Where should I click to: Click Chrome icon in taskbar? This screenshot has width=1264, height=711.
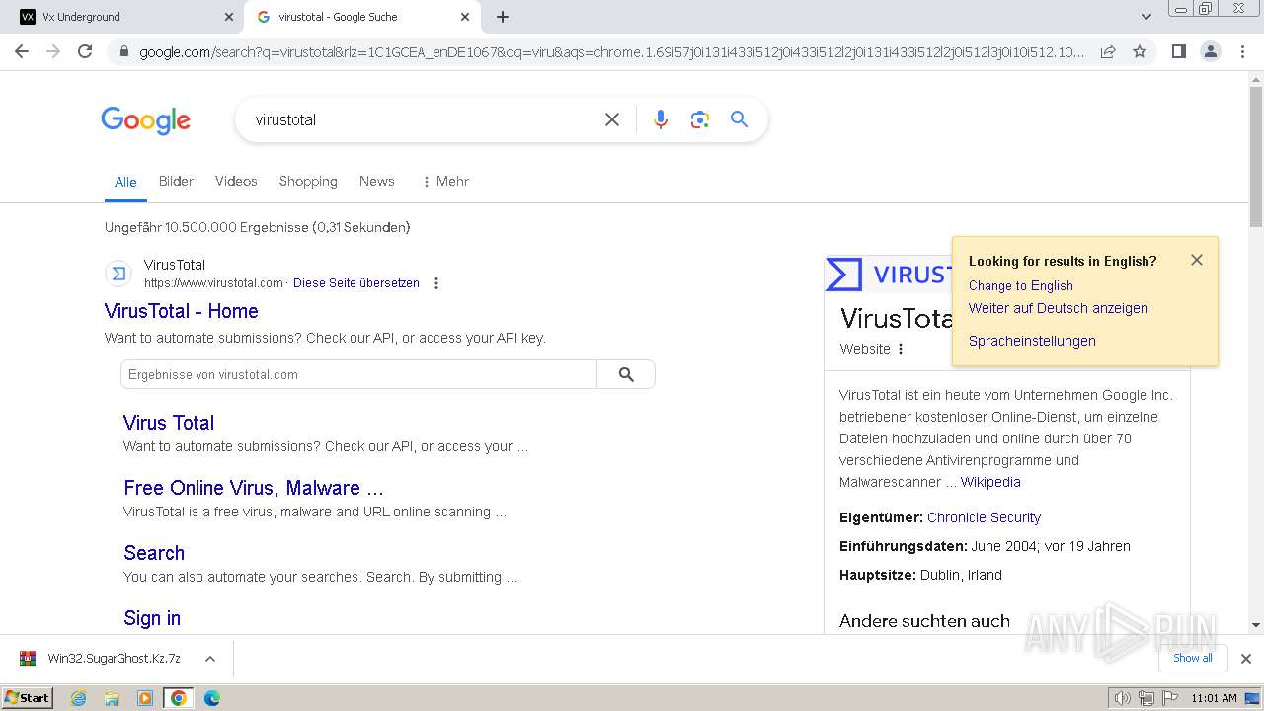tap(178, 698)
